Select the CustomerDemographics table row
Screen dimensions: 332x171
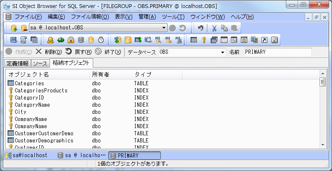click(x=44, y=140)
